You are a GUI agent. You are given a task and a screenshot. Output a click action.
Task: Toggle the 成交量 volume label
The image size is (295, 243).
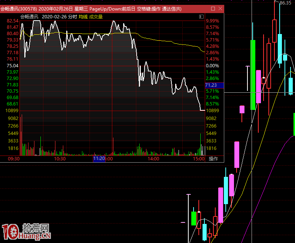pos(95,16)
